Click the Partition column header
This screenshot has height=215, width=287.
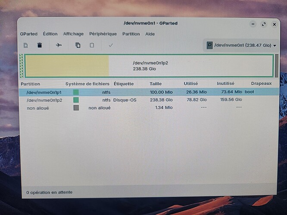point(31,84)
